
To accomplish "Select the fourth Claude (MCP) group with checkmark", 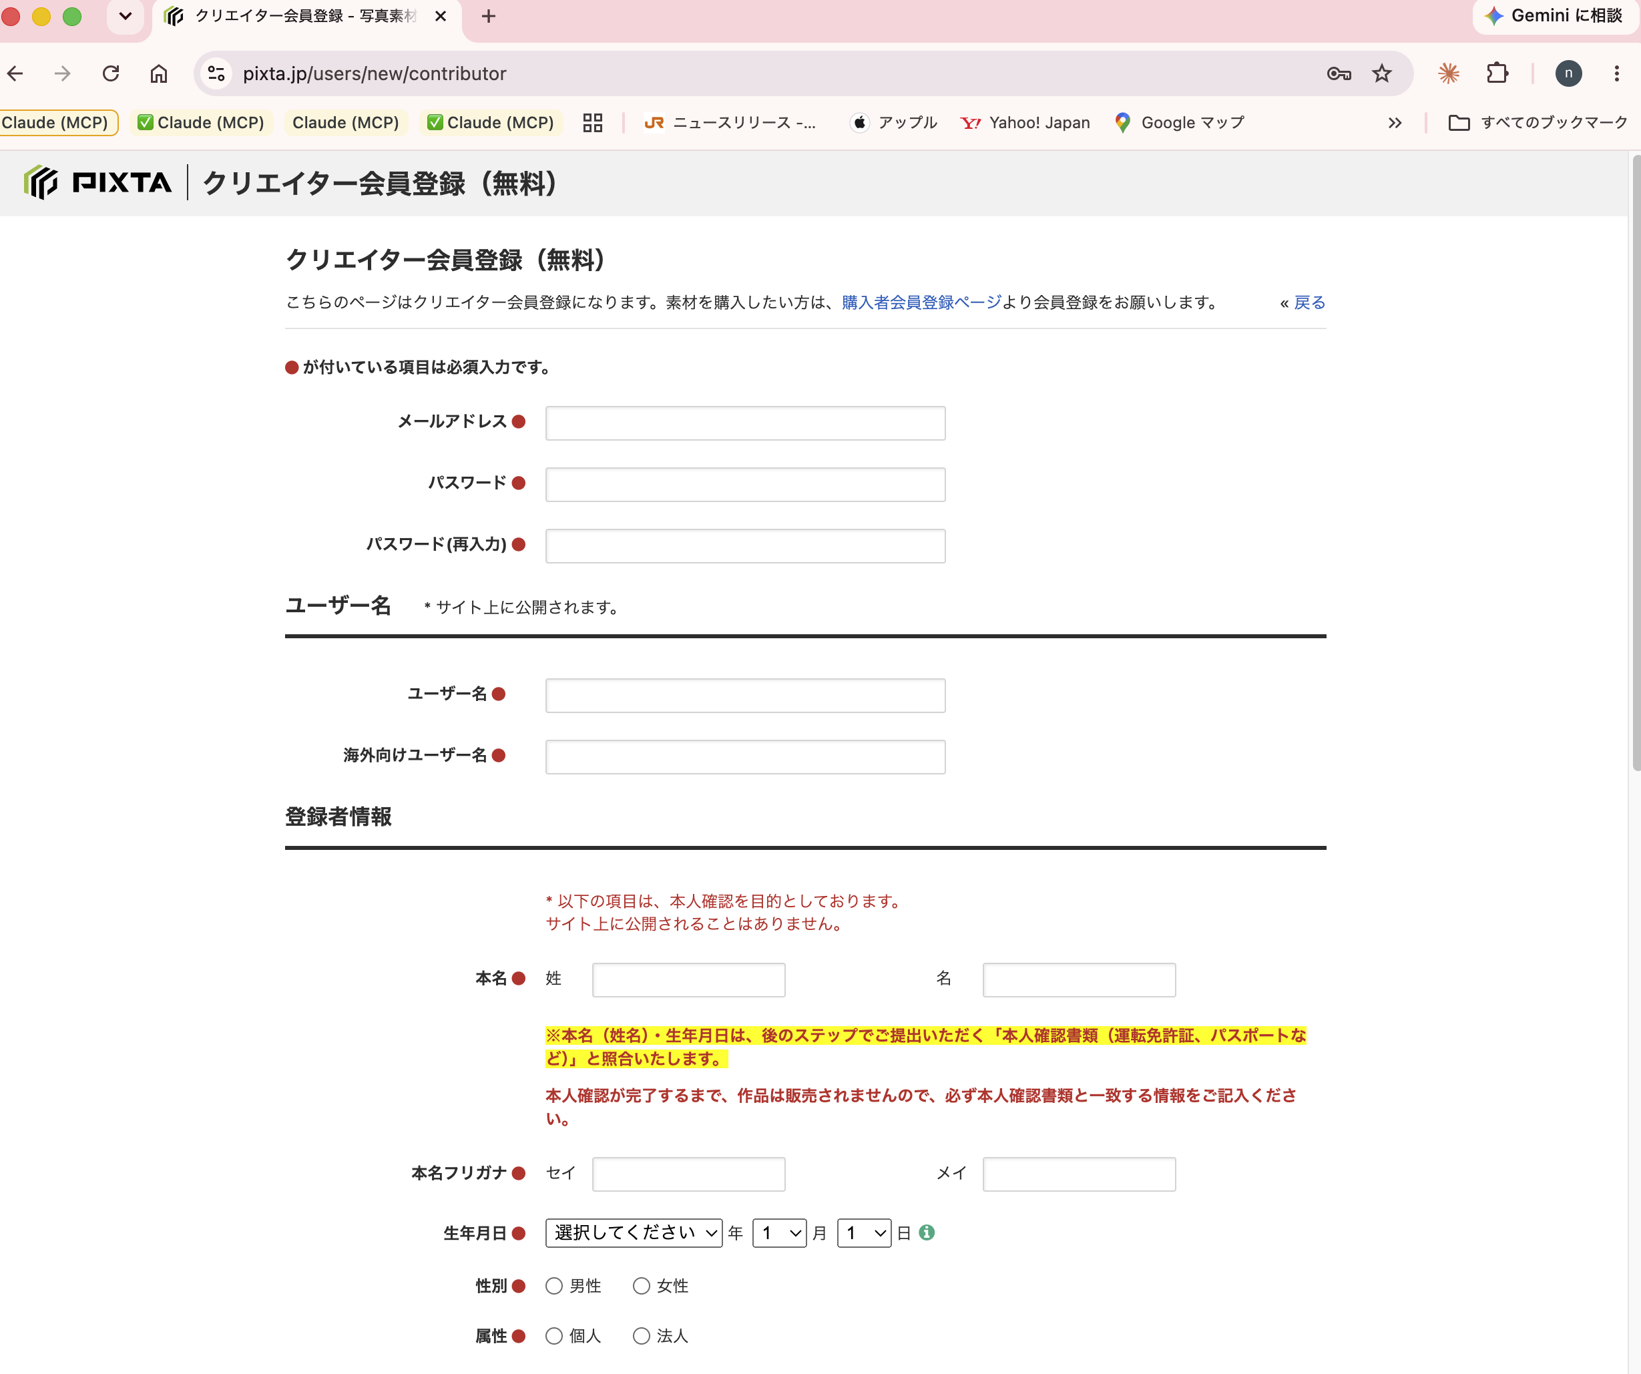I will pyautogui.click(x=490, y=123).
